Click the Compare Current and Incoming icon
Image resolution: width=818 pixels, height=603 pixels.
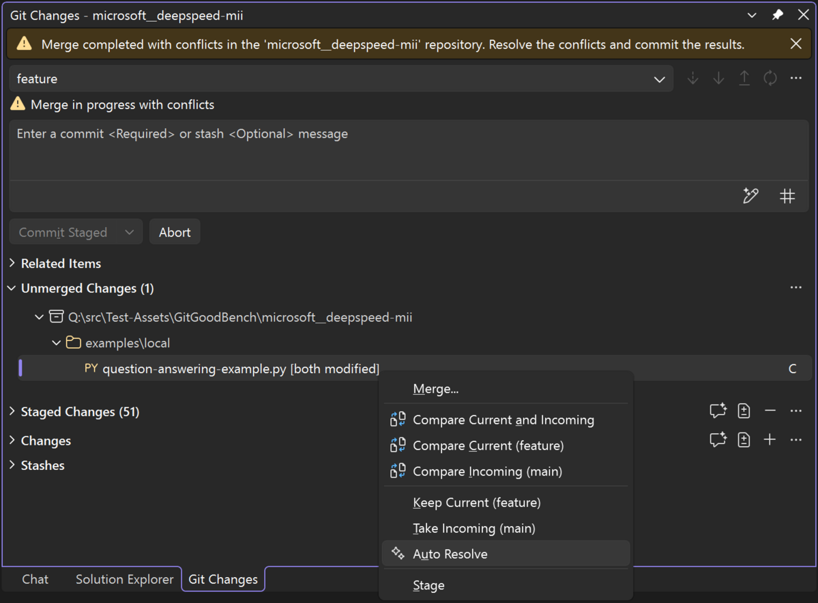point(398,419)
